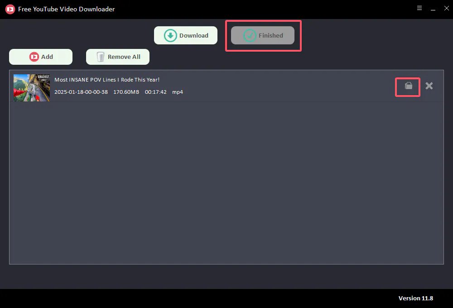This screenshot has height=308, width=453.
Task: Click the Add button
Action: (x=41, y=57)
